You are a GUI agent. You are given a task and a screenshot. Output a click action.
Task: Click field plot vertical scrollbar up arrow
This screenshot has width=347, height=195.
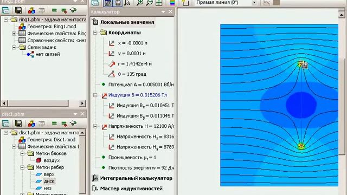pos(342,15)
